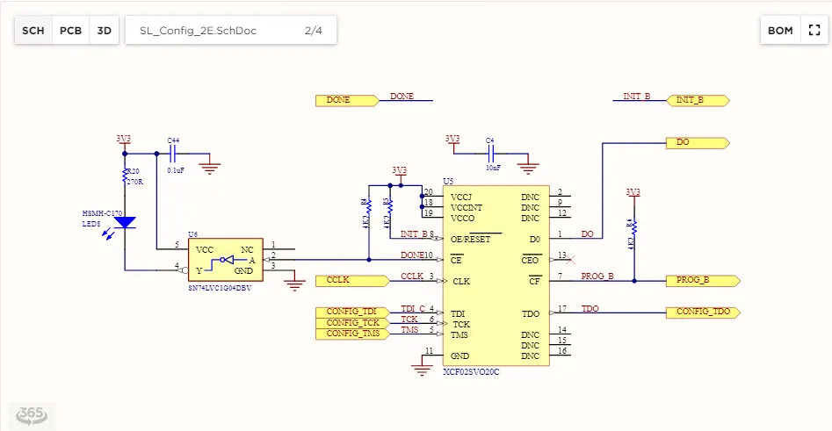Select the CONFIG_TDI port
832x431 pixels.
click(x=352, y=312)
